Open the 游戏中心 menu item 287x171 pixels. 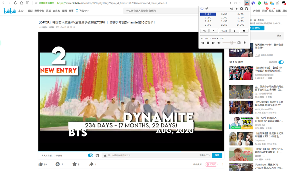pos(39,11)
